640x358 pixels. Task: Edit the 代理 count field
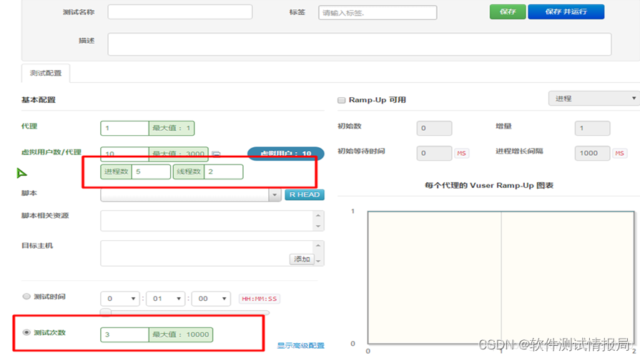124,128
